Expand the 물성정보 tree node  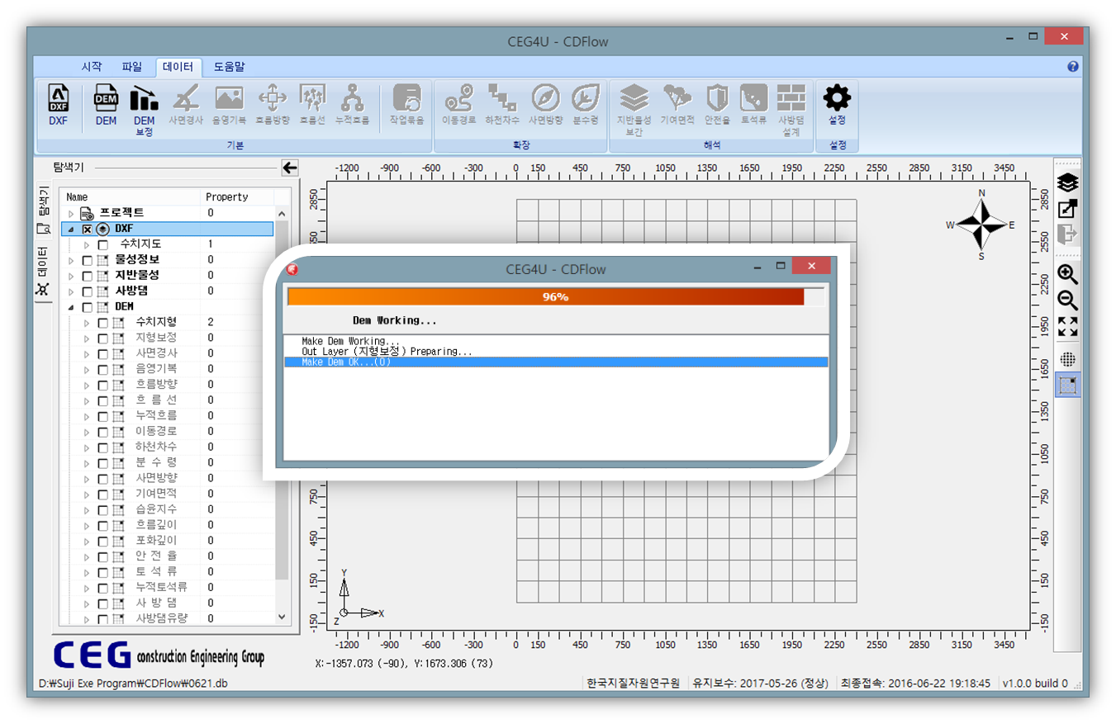pos(72,260)
